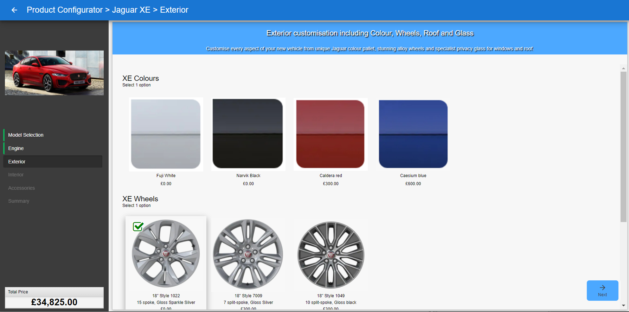Click the '15 spoke, Gloss Sparkle Silver' description

coord(166,303)
